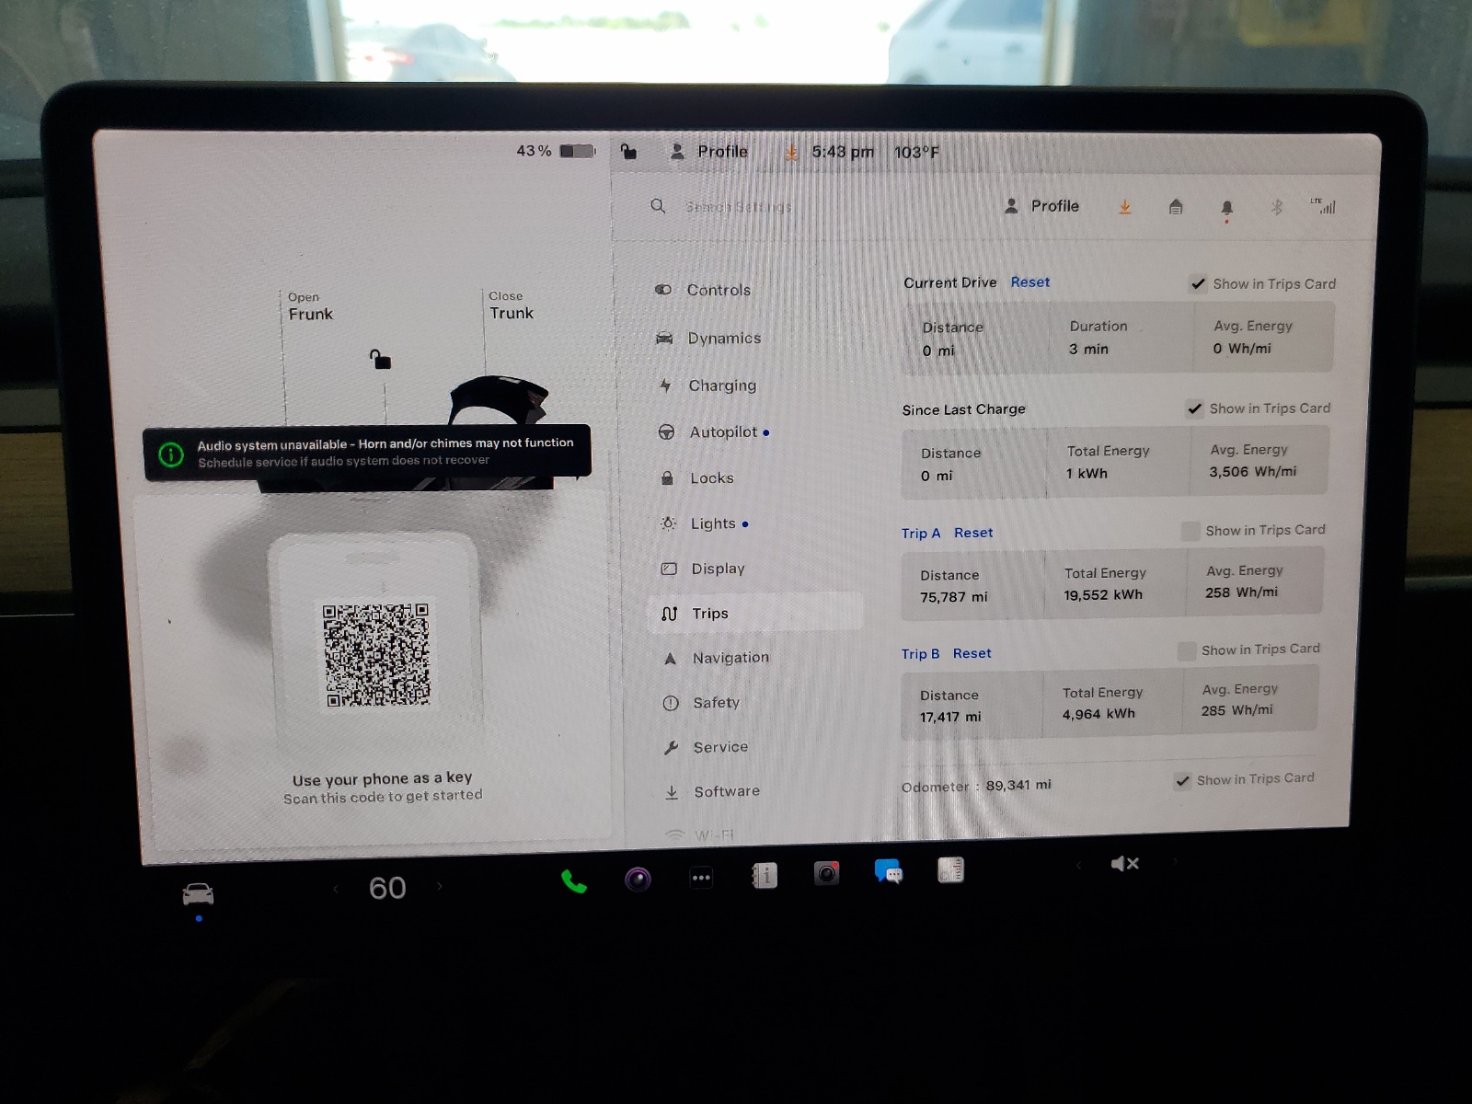Open Profile in the settings header
Image resolution: width=1472 pixels, height=1104 pixels.
pyautogui.click(x=1041, y=206)
